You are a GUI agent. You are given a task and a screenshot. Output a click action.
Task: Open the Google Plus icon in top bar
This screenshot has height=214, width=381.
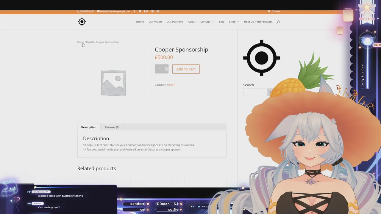pos(146,11)
